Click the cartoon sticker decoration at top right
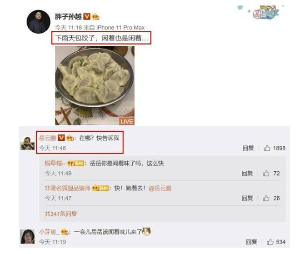This screenshot has height=254, width=300. 263,13
